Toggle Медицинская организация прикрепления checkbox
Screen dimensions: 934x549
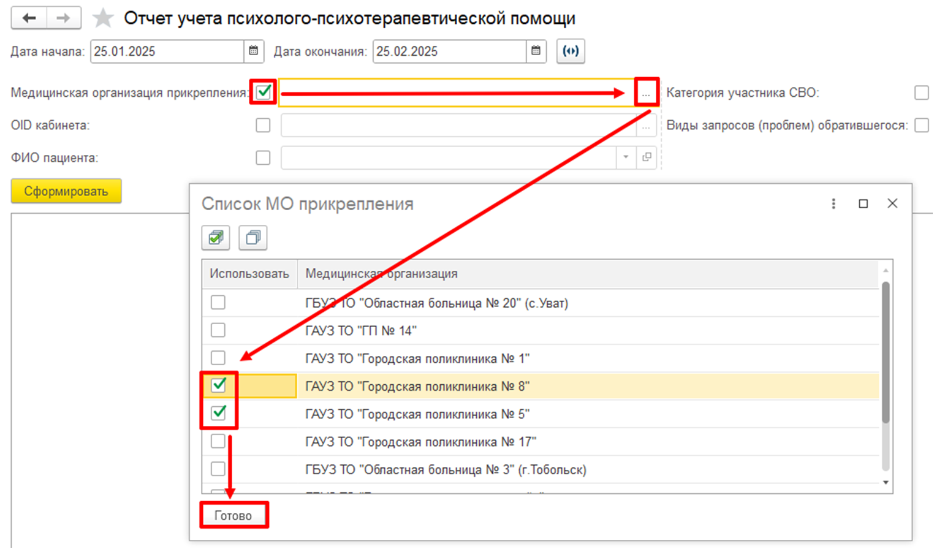[264, 93]
